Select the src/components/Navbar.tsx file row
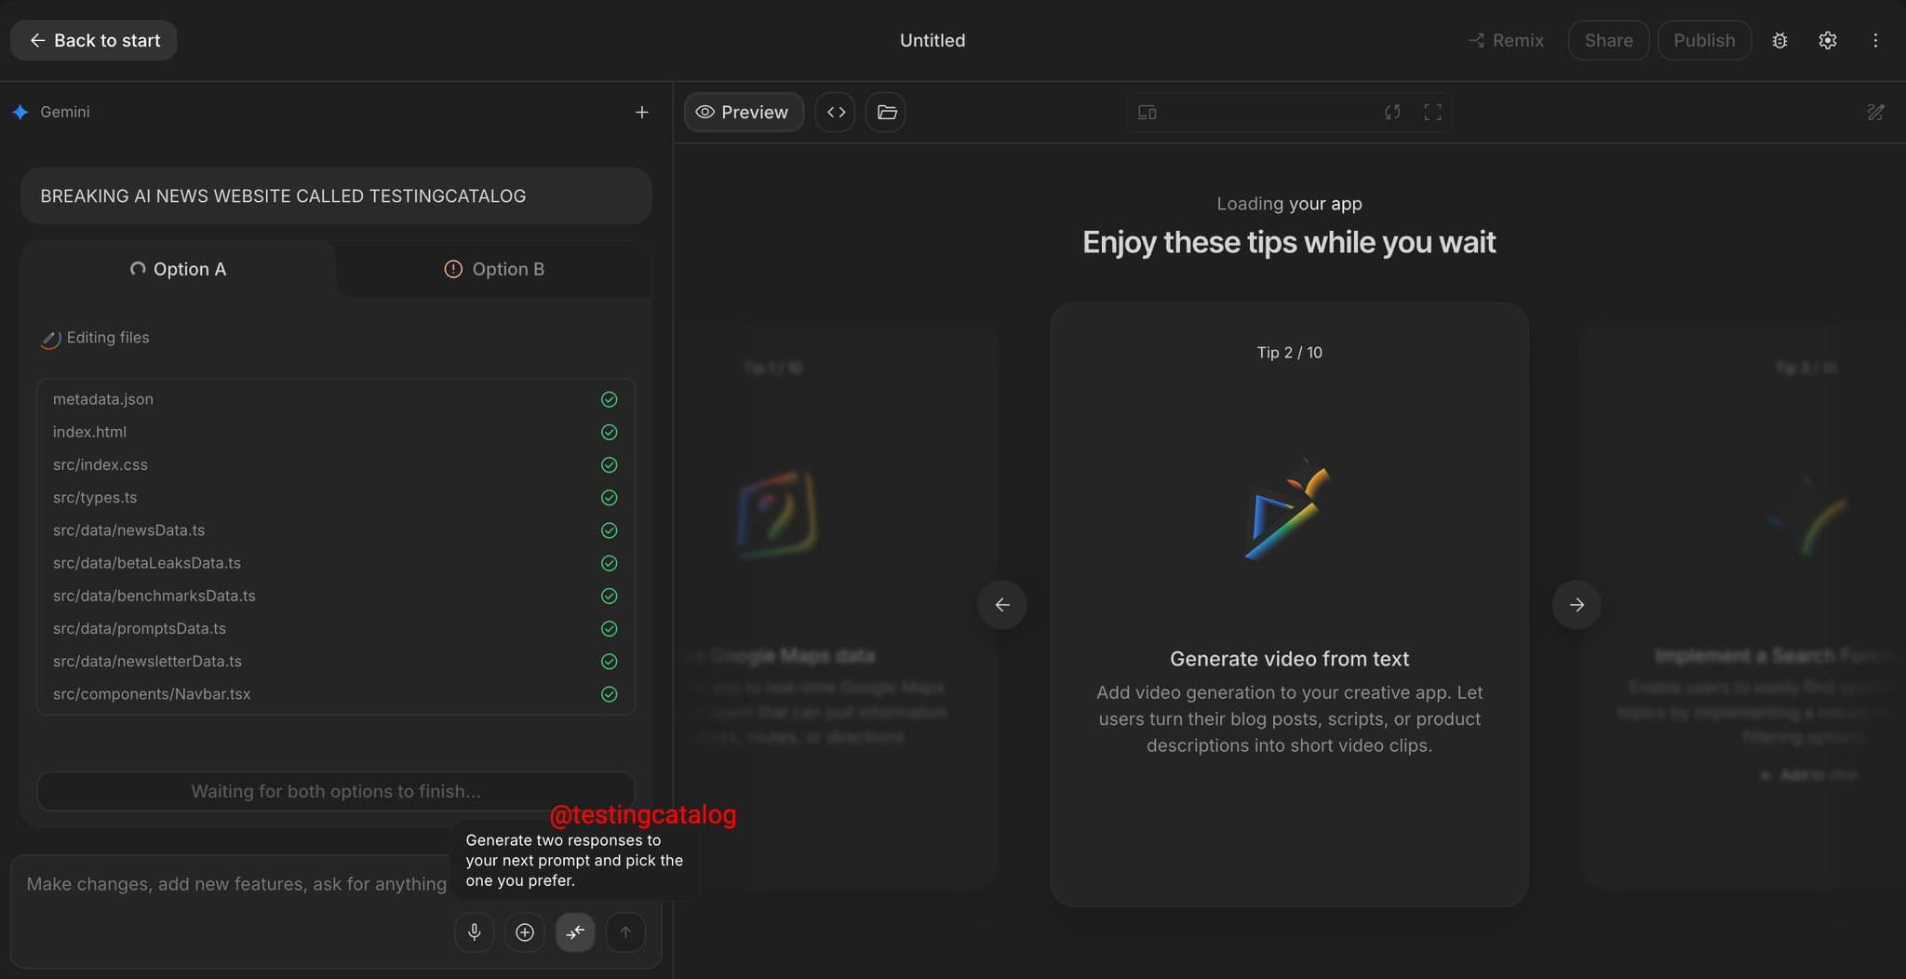1906x979 pixels. click(x=336, y=694)
